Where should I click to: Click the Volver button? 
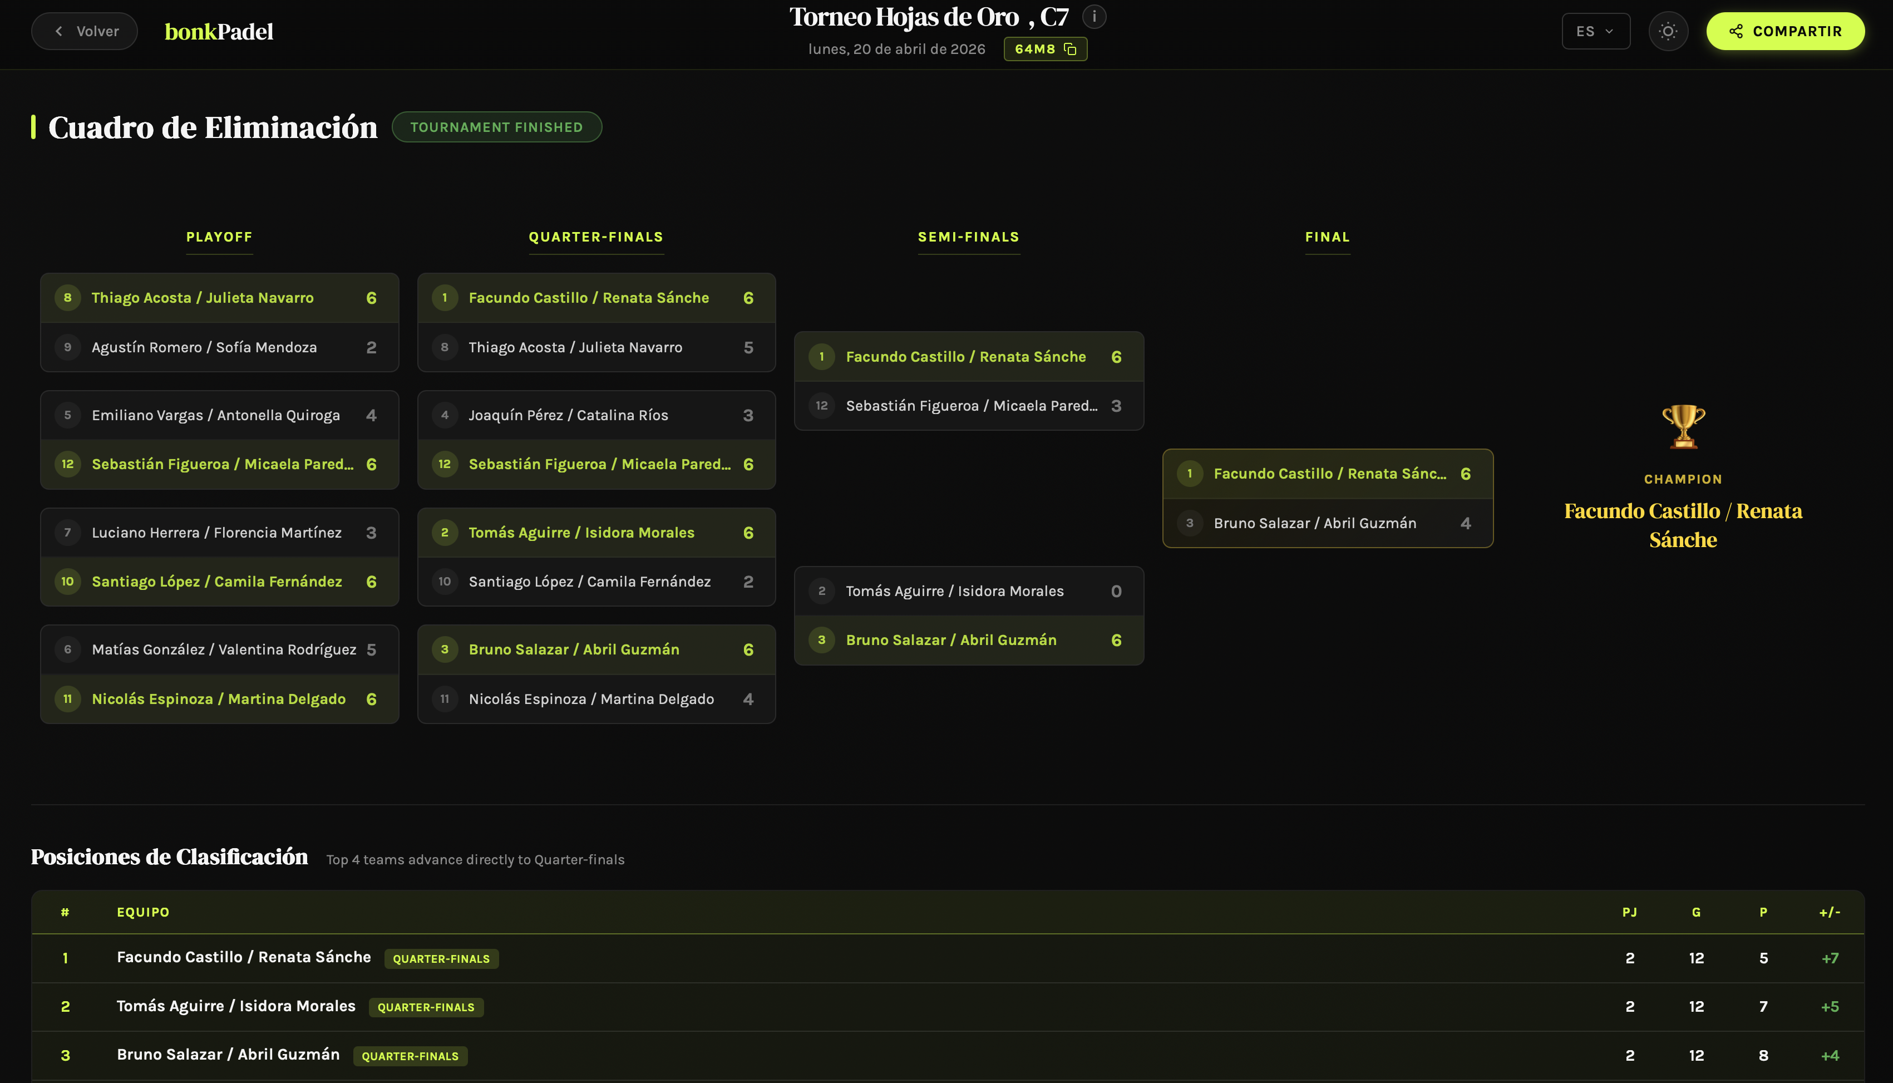(84, 31)
